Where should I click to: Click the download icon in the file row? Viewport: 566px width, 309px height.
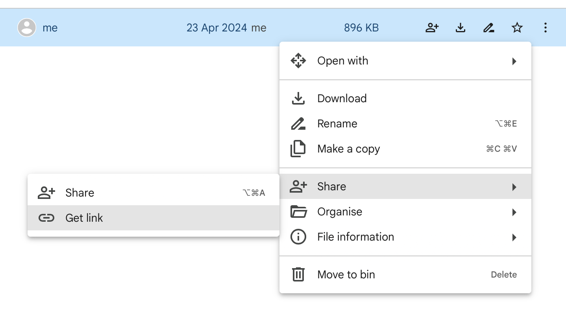pos(461,28)
